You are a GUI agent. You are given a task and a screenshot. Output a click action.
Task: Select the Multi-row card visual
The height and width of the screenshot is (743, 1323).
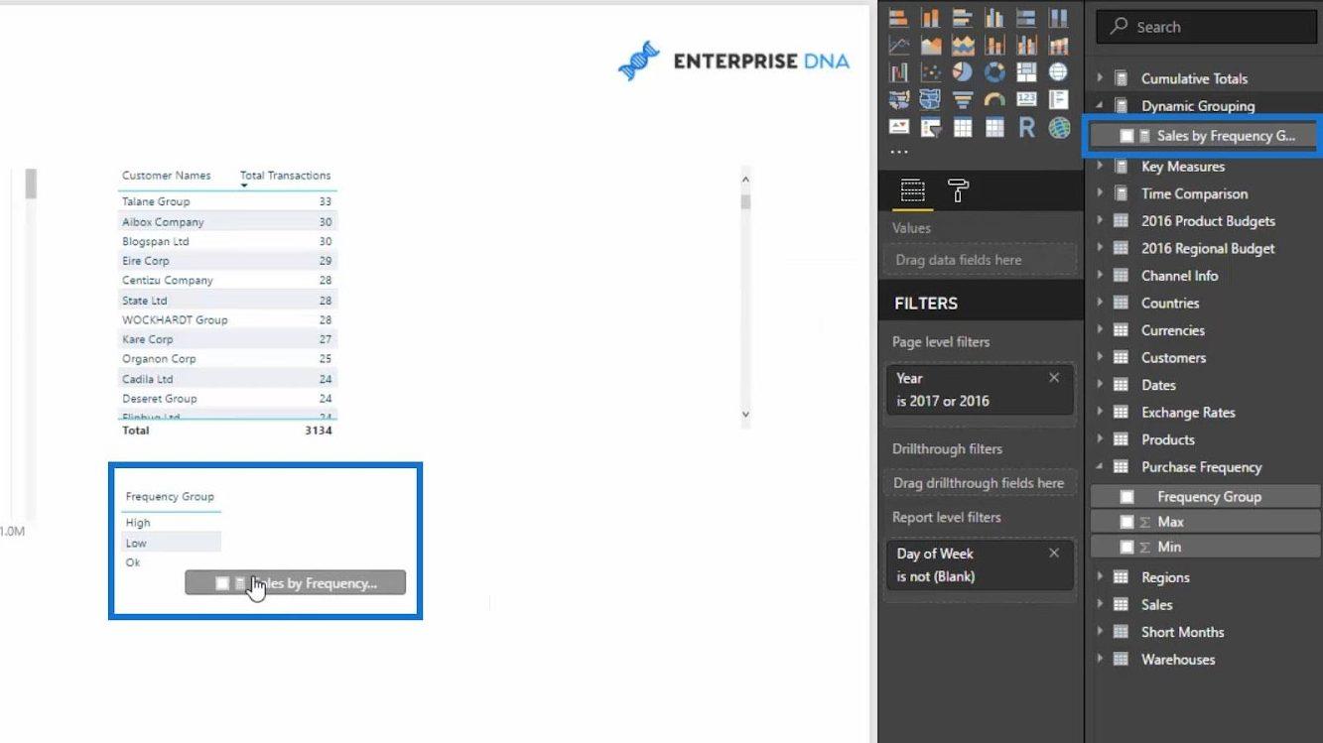point(1058,99)
